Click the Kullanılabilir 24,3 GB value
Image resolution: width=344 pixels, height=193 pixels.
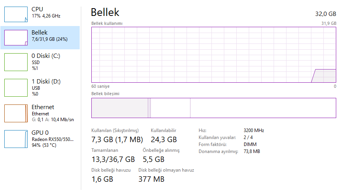click(x=164, y=139)
